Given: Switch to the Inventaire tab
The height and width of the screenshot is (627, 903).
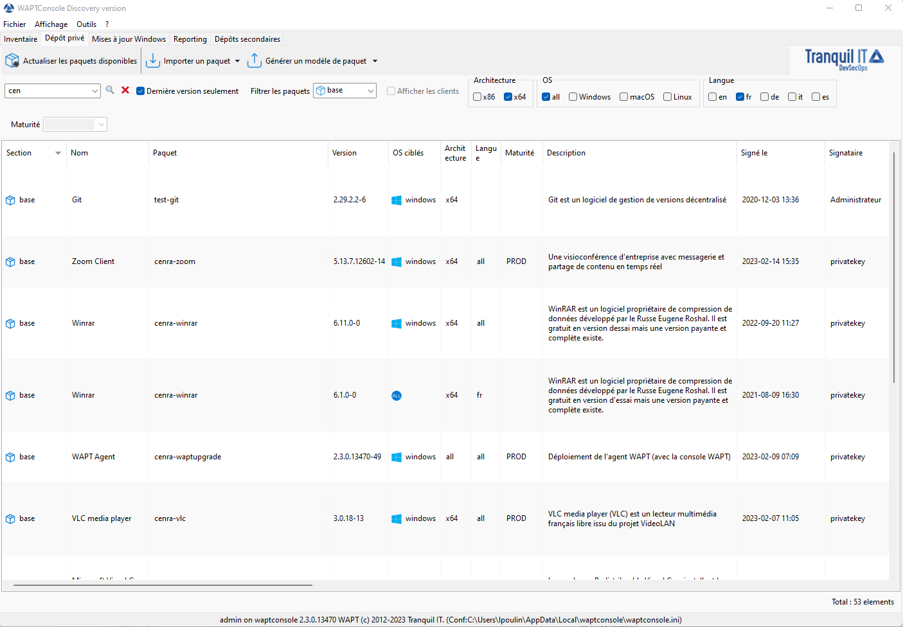Looking at the screenshot, I should click(x=21, y=39).
